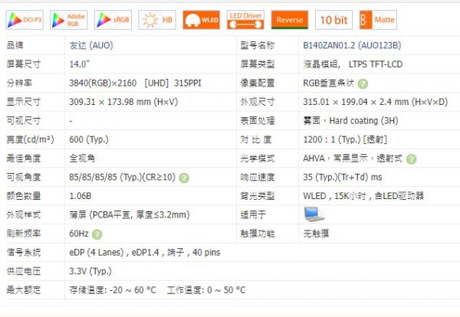The width and height of the screenshot is (460, 317).
Task: Click help icon after viewing angle 85/85/85/85
Action: pos(184,178)
